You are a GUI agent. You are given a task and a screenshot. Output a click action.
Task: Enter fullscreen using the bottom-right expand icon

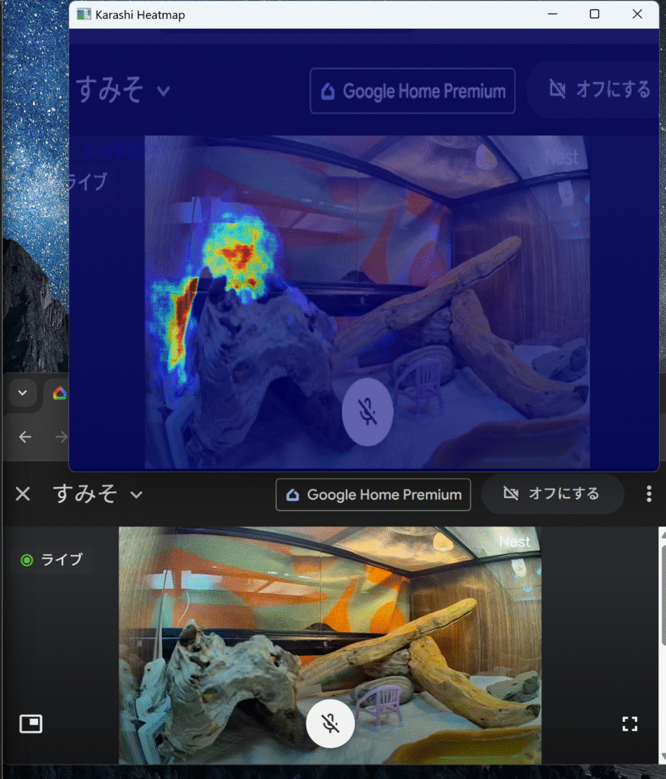point(629,723)
